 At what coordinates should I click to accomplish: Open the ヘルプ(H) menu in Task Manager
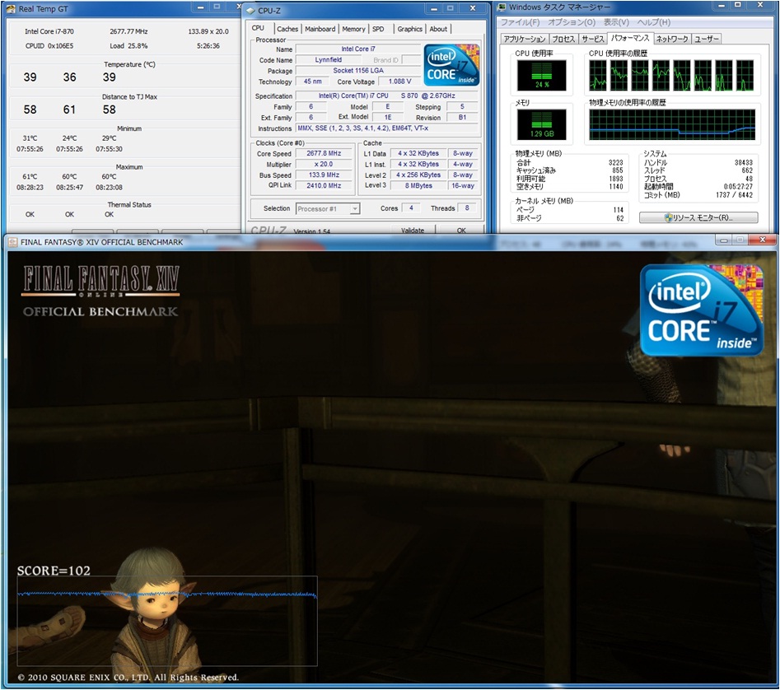tap(654, 22)
